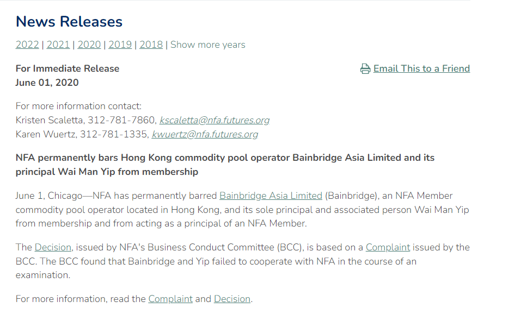Viewport: 527px width, 333px height.
Task: View news releases from 2019
Action: pyautogui.click(x=120, y=45)
